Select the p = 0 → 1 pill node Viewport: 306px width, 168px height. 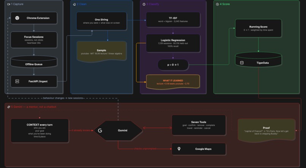point(173,65)
